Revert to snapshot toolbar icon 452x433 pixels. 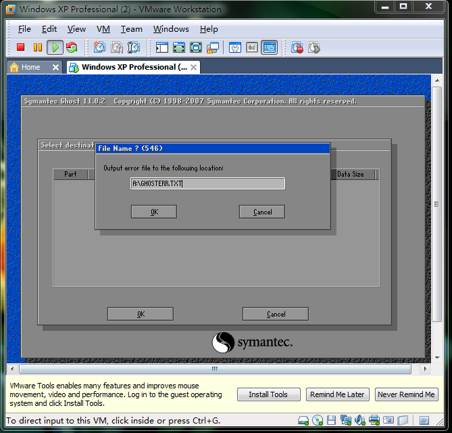point(116,47)
